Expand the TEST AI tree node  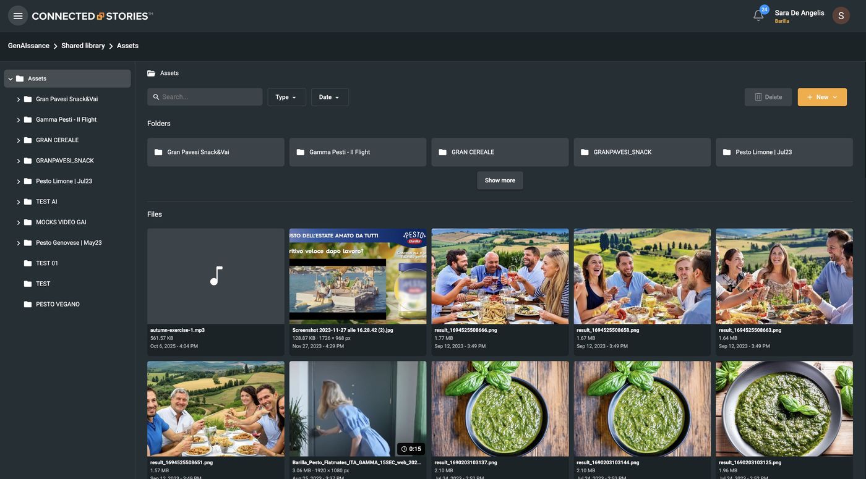(x=19, y=202)
